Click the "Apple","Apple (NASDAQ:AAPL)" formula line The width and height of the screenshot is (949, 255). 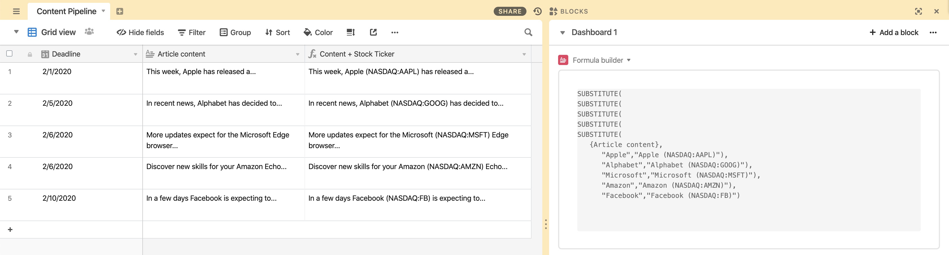pyautogui.click(x=665, y=155)
